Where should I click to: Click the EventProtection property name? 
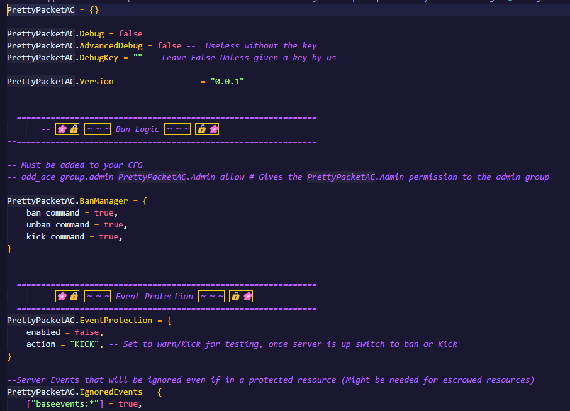tap(116, 321)
